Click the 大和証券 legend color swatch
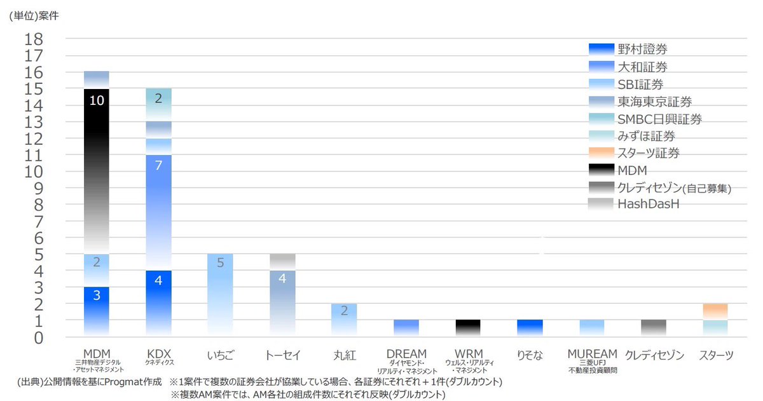763x401 pixels. click(601, 66)
